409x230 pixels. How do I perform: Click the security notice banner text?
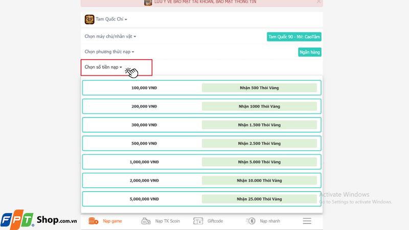tap(206, 2)
